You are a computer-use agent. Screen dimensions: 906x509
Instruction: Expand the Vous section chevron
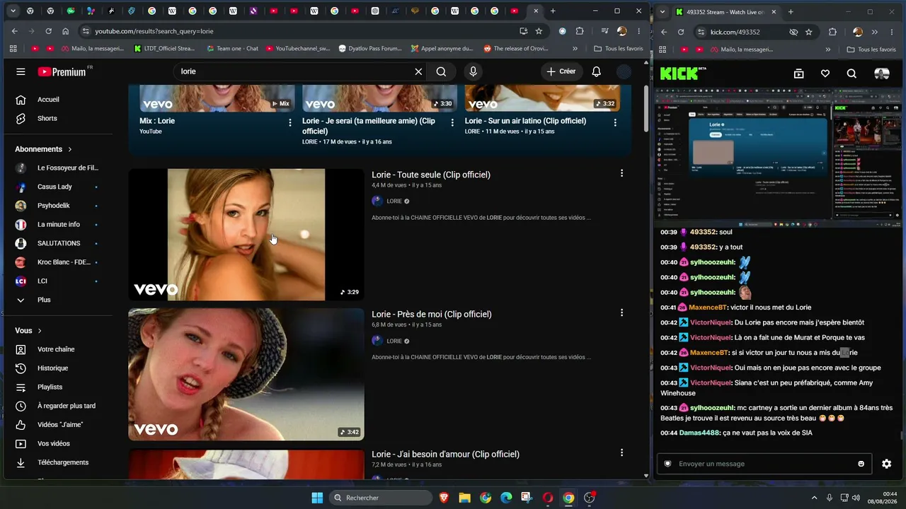point(40,330)
